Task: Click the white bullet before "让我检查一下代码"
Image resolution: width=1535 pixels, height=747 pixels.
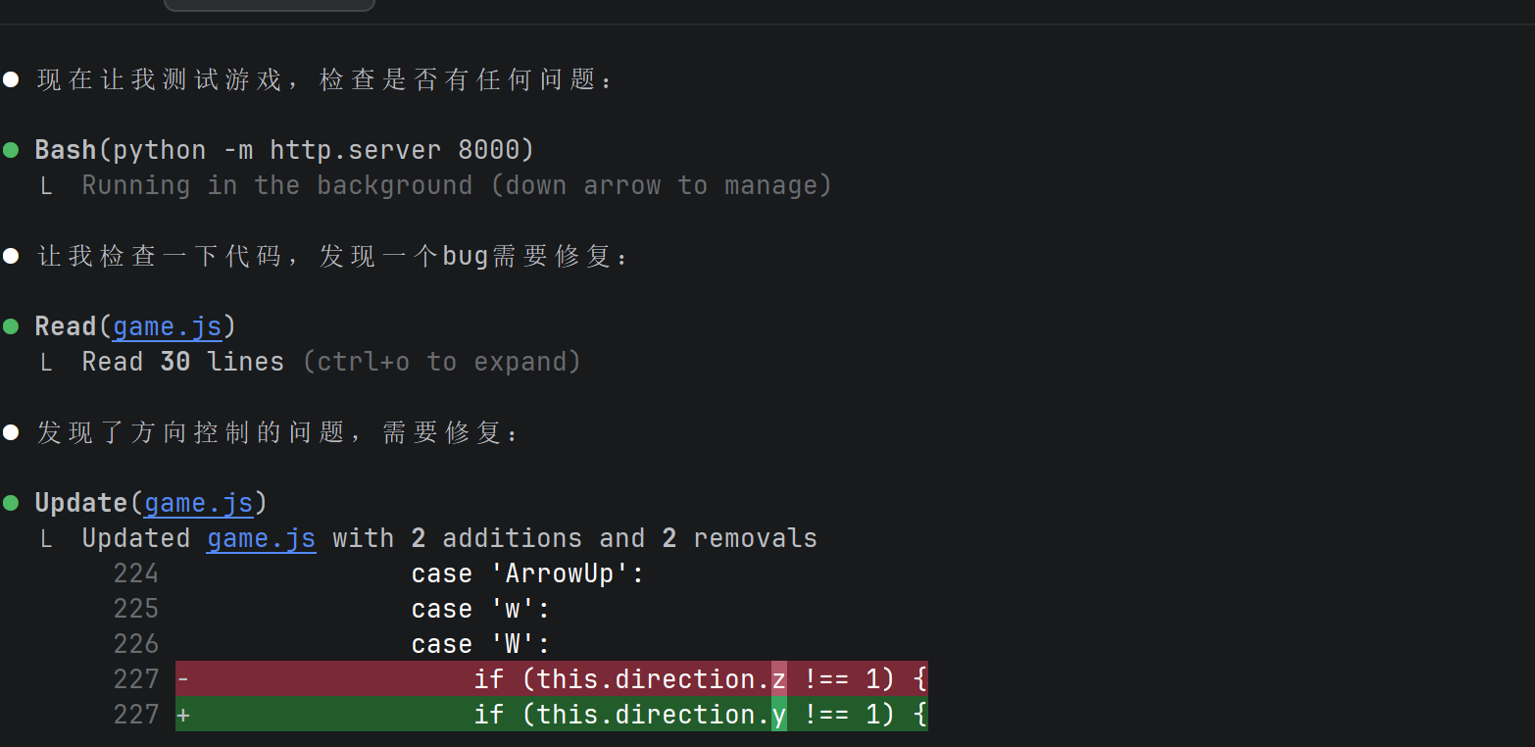Action: point(11,256)
